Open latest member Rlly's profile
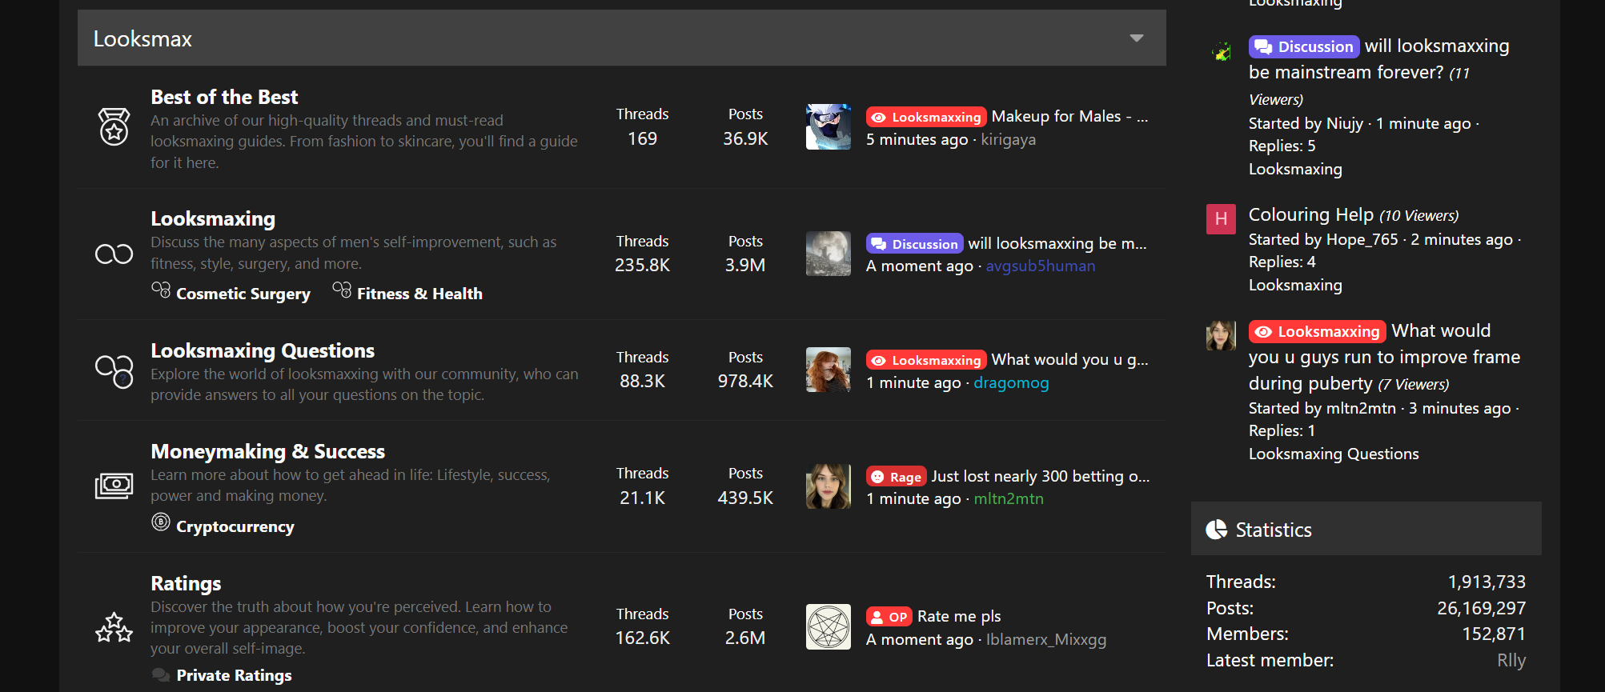 1511,660
